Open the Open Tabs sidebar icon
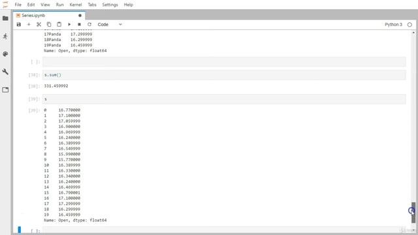This screenshot has height=235, width=418. point(5,90)
